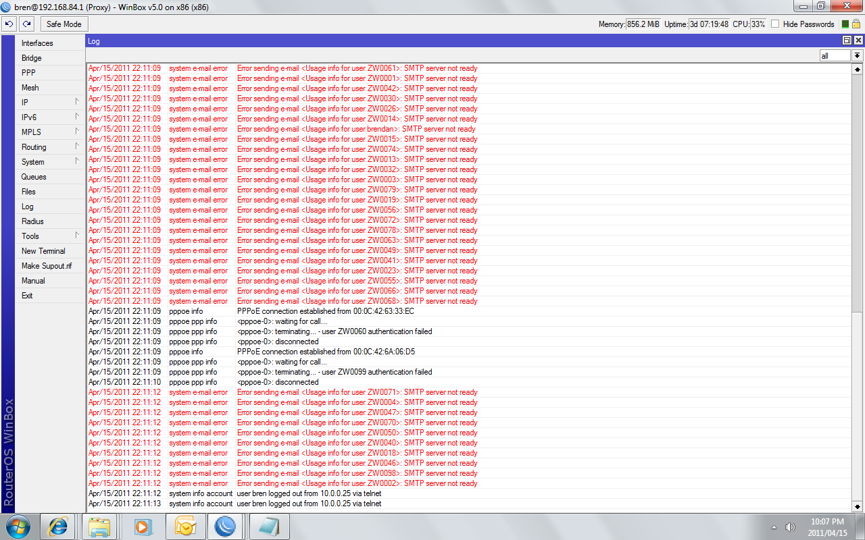Viewport: 865px width, 540px height.
Task: Open the PPP menu item
Action: coord(51,73)
